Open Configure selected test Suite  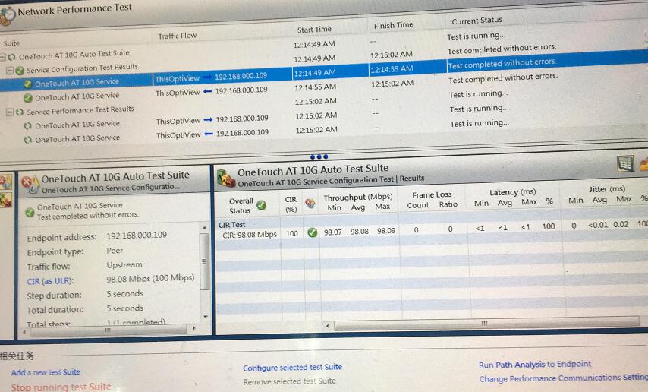292,368
